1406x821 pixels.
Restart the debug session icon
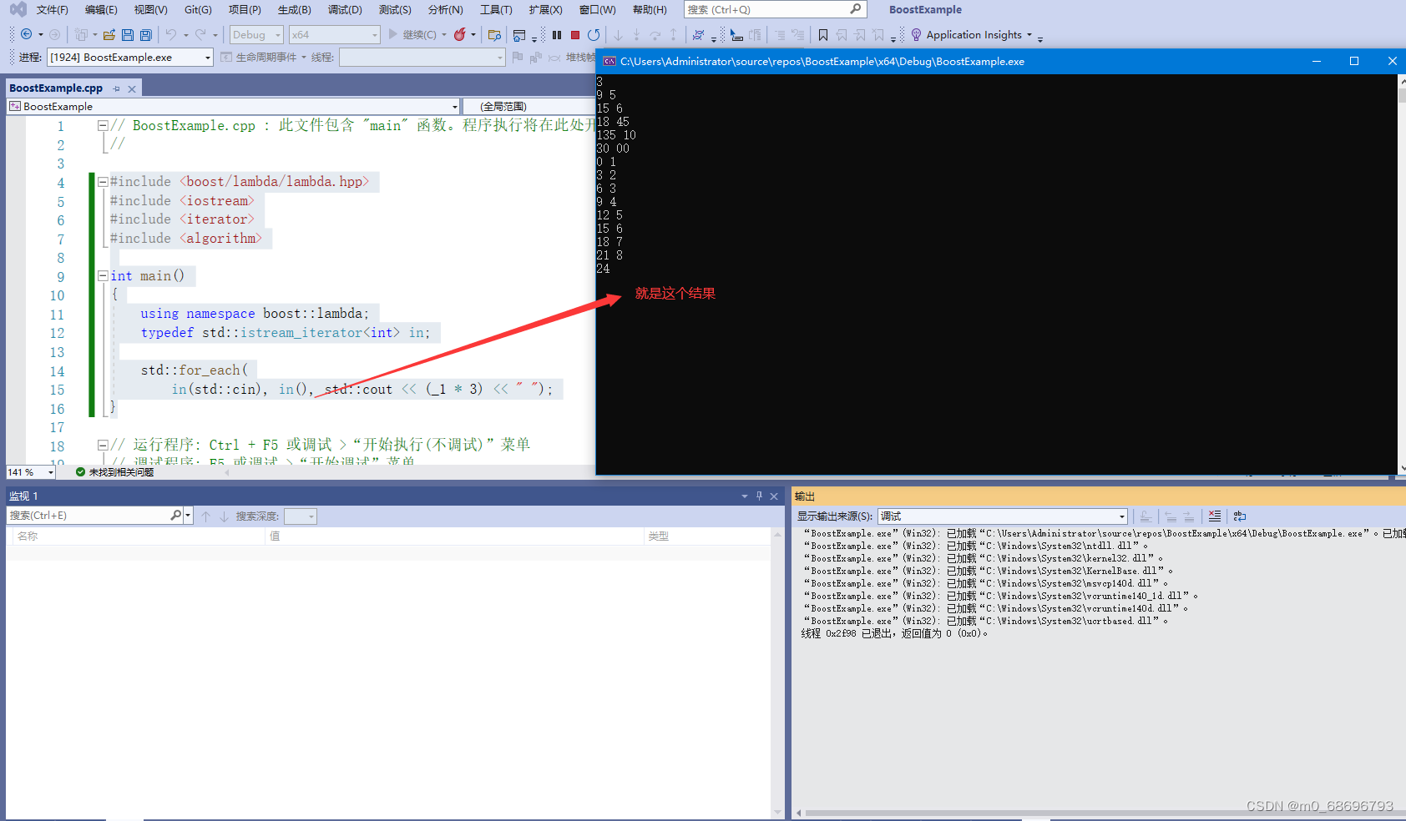(593, 35)
